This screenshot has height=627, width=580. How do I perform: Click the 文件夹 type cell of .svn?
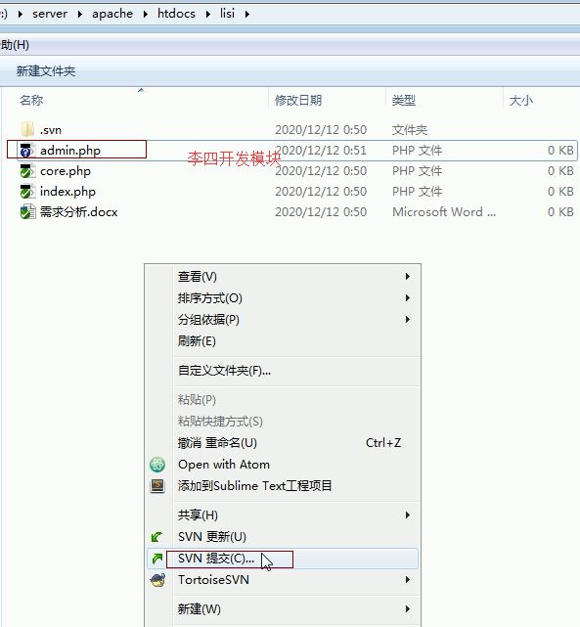pos(410,129)
